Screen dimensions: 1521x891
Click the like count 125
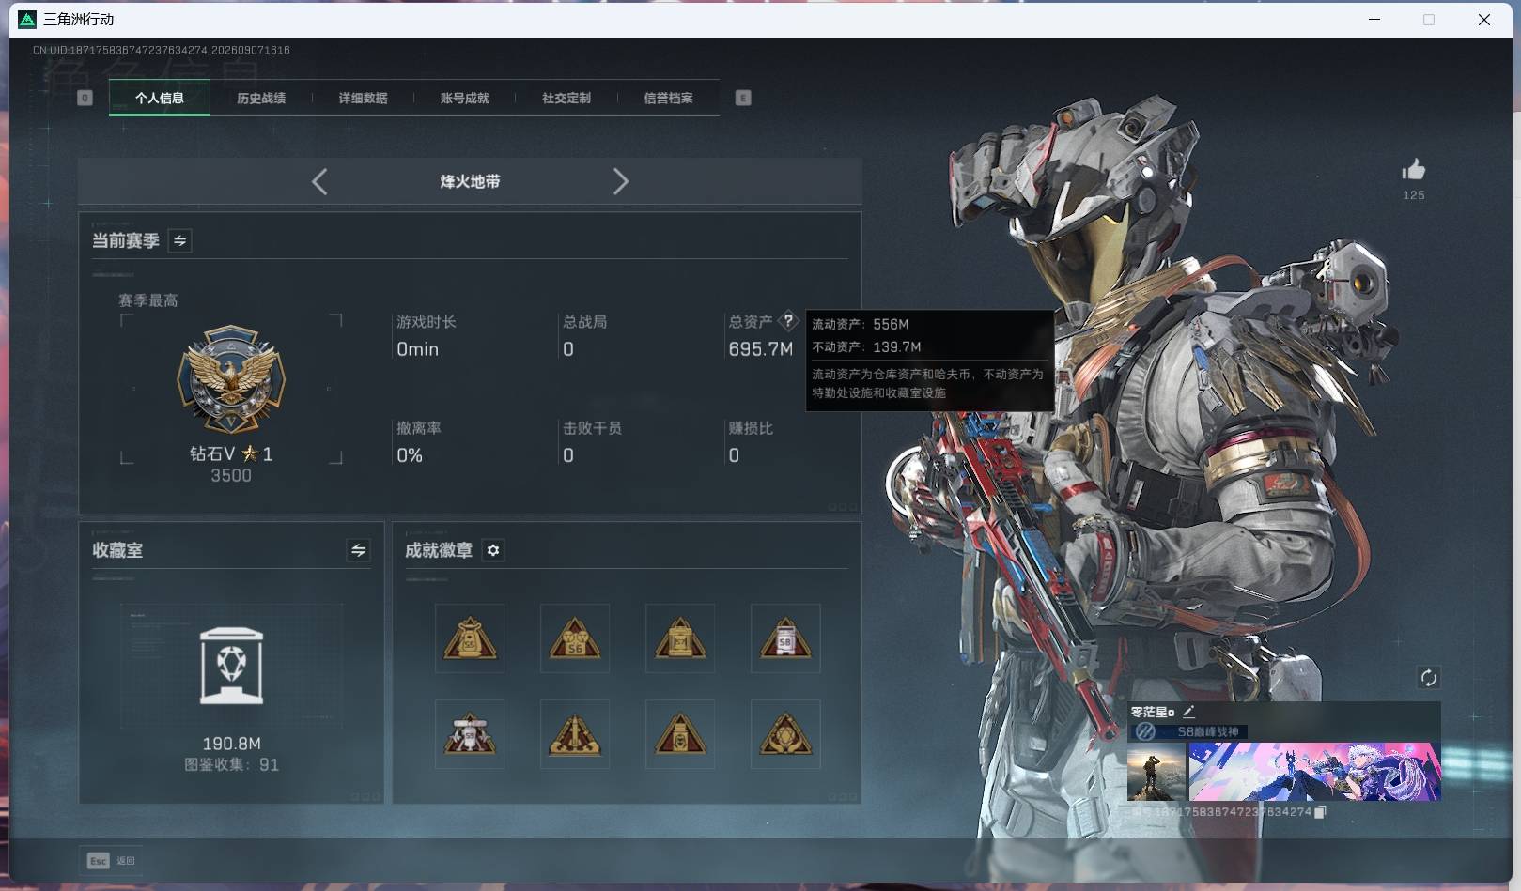click(1414, 195)
